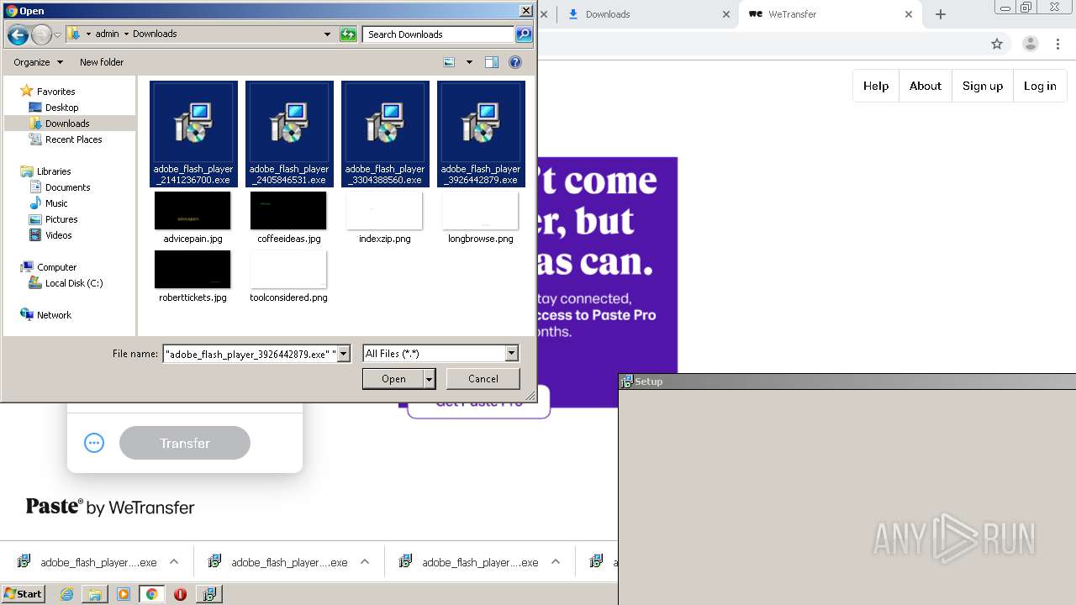Open Chrome from the taskbar
This screenshot has width=1076, height=605.
click(151, 594)
